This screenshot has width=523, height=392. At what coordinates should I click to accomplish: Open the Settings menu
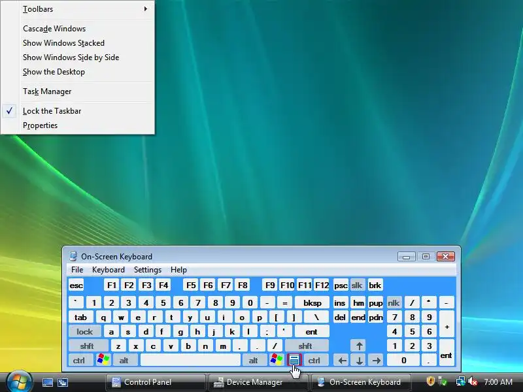tap(148, 270)
